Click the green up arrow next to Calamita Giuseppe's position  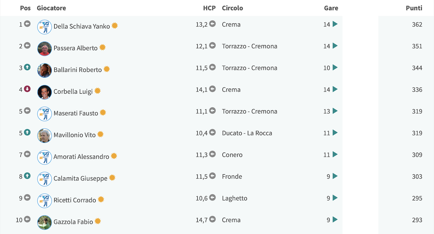(x=27, y=176)
